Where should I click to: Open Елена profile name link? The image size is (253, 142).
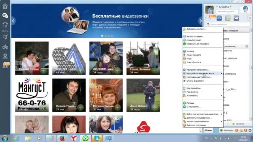[140, 69]
